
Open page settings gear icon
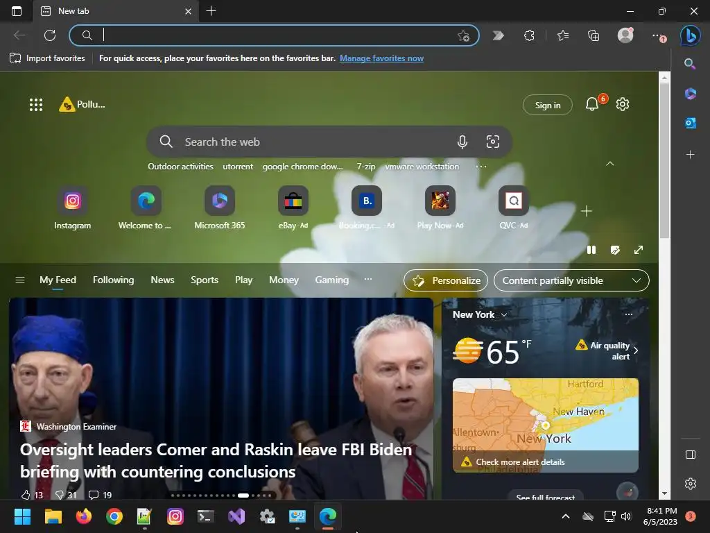point(623,104)
